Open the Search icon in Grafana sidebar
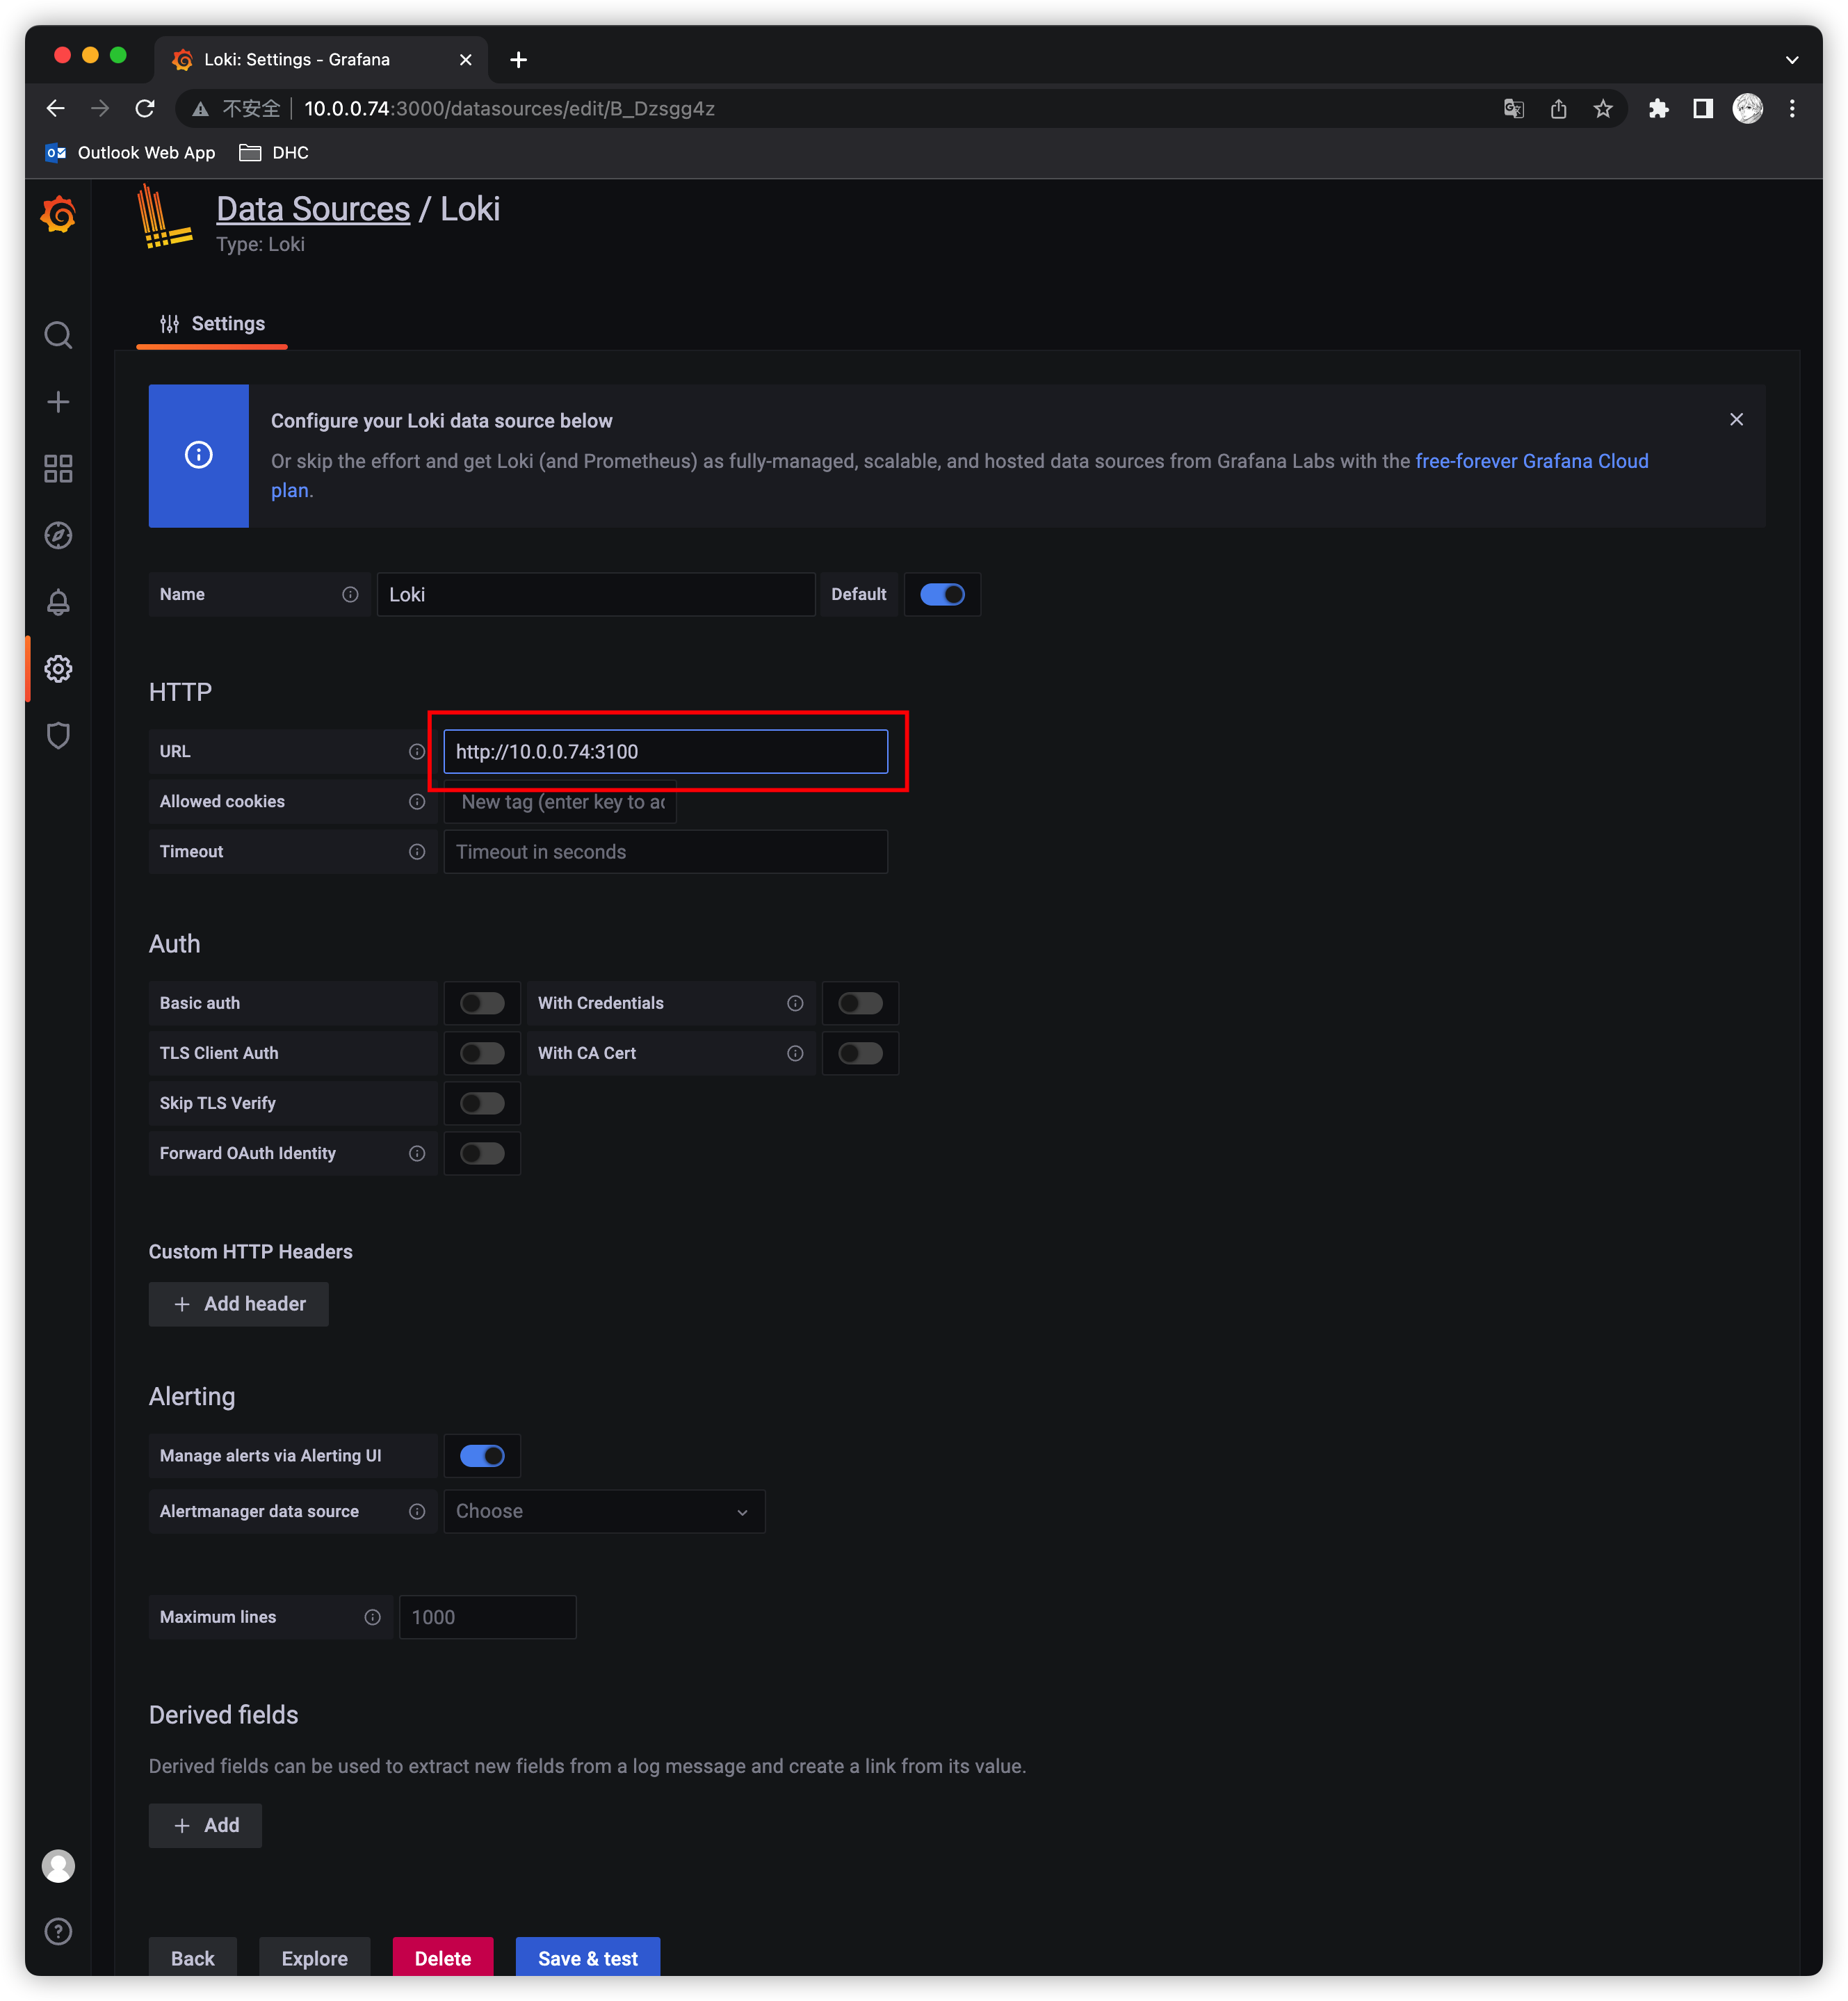This screenshot has width=1848, height=2001. click(x=58, y=335)
